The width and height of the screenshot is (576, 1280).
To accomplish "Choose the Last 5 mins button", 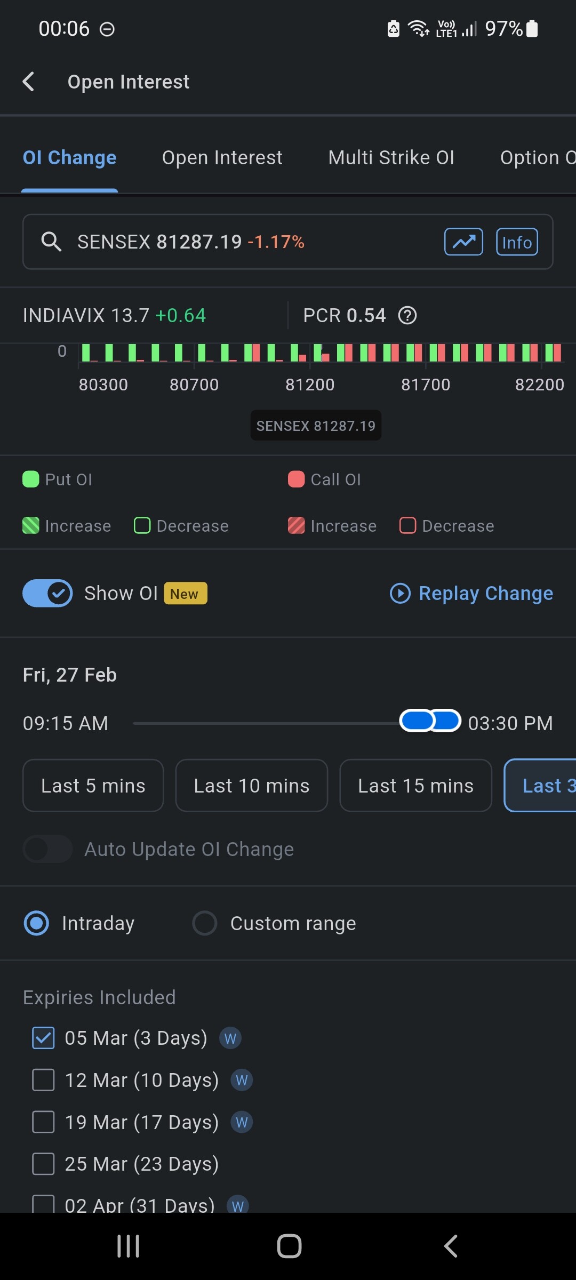I will [x=93, y=786].
